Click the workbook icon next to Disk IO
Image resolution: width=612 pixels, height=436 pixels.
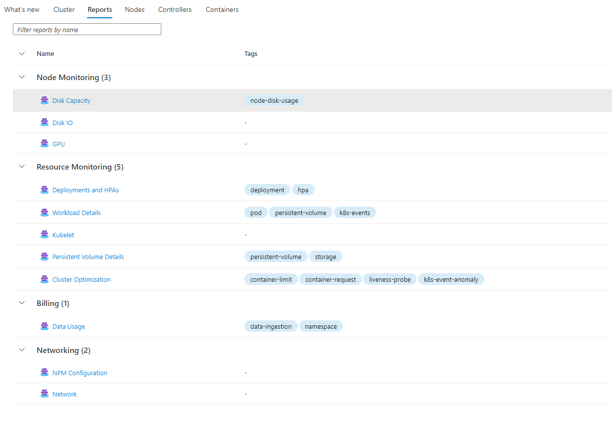[x=45, y=122]
